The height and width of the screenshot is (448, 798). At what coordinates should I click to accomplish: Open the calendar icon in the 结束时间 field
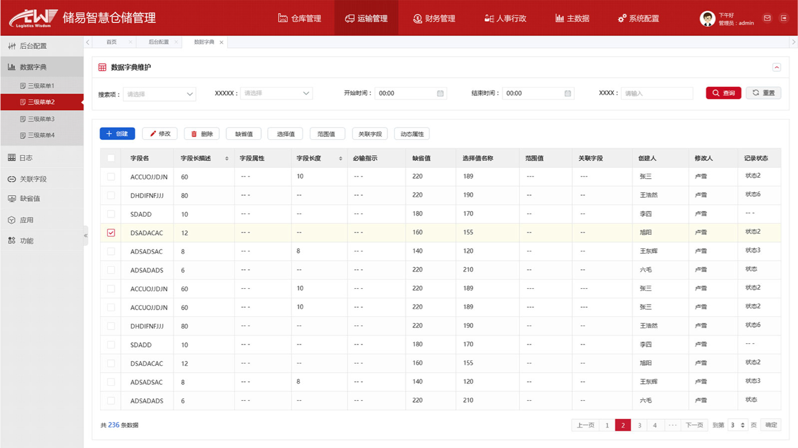(x=568, y=93)
